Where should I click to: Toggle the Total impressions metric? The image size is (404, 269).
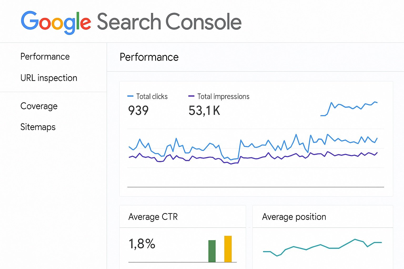223,97
